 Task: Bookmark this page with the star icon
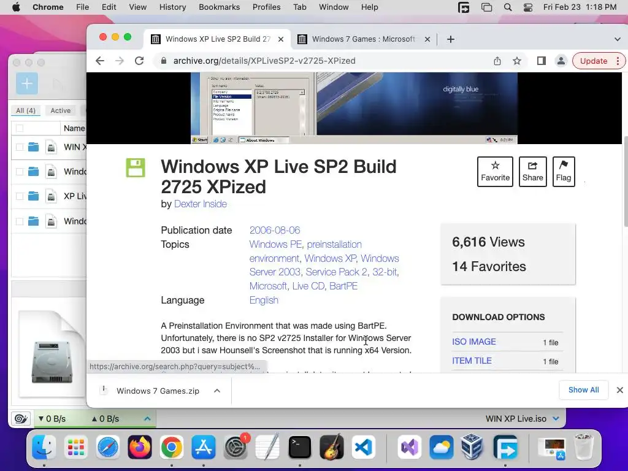pos(517,61)
